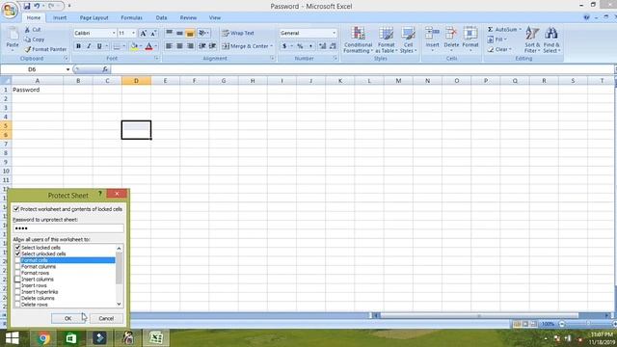
Task: Check the Format cells permission
Action: (x=17, y=260)
